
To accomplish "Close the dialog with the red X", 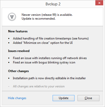I will (99, 3).
